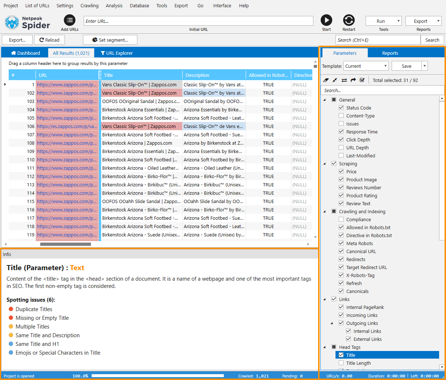Enable the Issues parameter checkbox
This screenshot has height=380, width=446.
(341, 124)
